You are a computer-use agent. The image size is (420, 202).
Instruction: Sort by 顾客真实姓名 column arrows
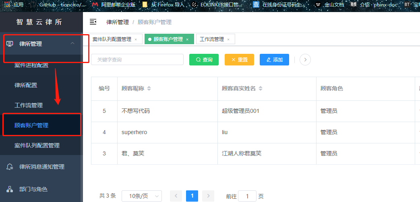click(x=261, y=88)
